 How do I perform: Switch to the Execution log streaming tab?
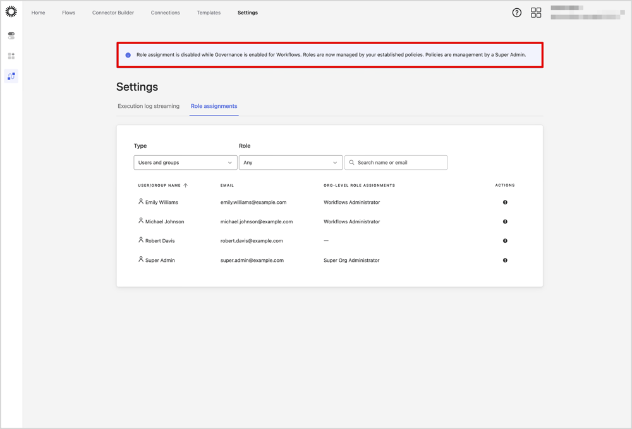149,106
